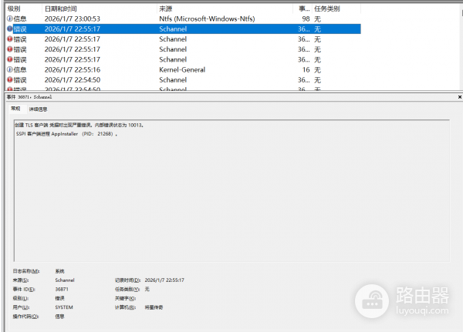The width and height of the screenshot is (463, 332).
Task: Click the info icon in the Ntfs row
Action: coord(10,18)
